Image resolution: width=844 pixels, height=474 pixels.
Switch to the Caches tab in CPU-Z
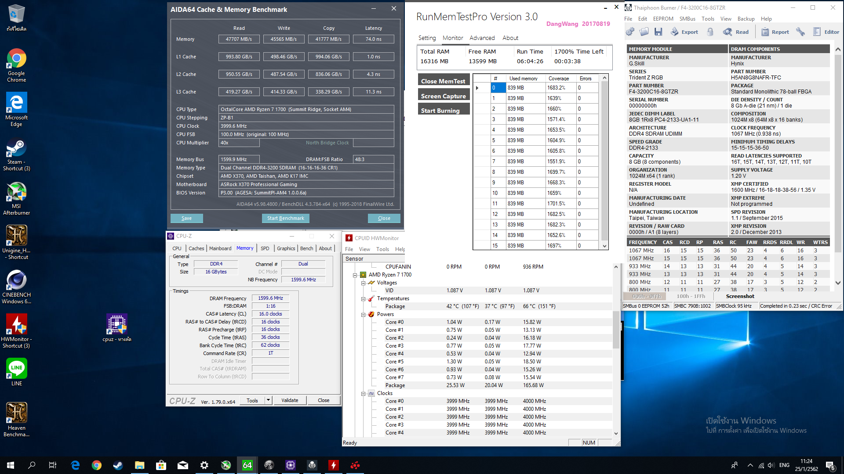click(x=196, y=248)
